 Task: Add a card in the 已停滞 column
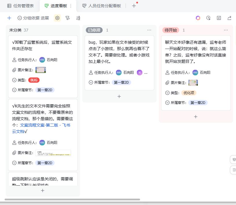pyautogui.click(x=119, y=96)
